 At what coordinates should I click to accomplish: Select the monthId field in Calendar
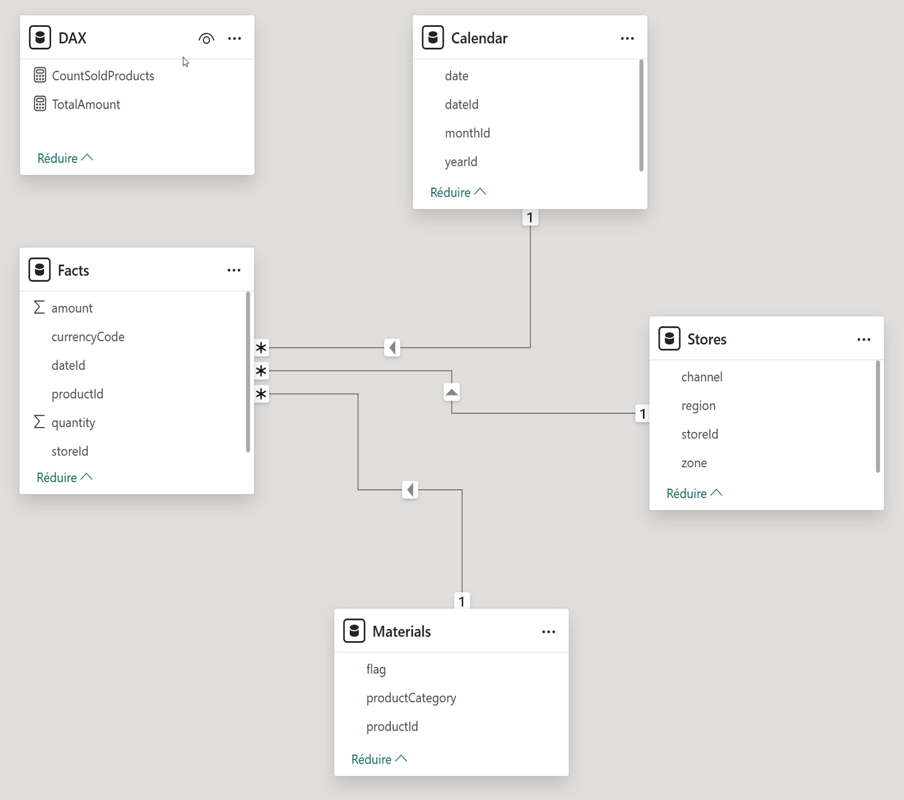pyautogui.click(x=467, y=133)
